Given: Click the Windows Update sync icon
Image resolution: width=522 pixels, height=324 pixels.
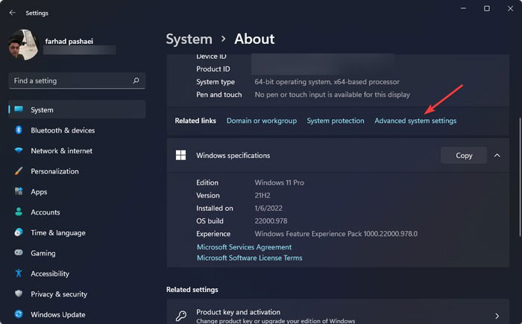Looking at the screenshot, I should click(x=19, y=314).
